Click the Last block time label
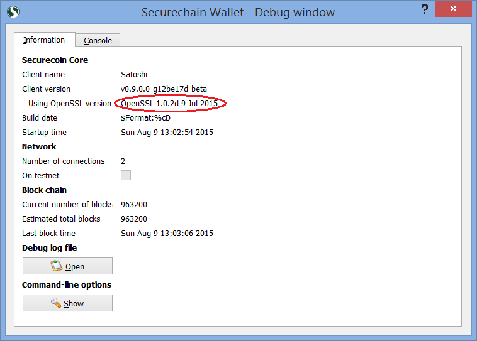Image resolution: width=477 pixels, height=341 pixels. [x=48, y=234]
